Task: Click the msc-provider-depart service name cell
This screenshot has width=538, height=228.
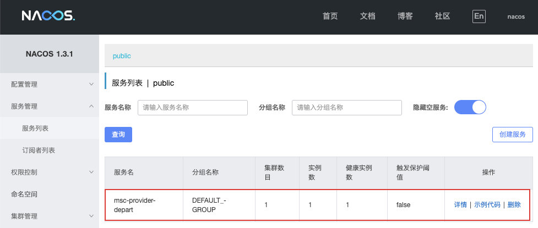Action: pos(144,205)
